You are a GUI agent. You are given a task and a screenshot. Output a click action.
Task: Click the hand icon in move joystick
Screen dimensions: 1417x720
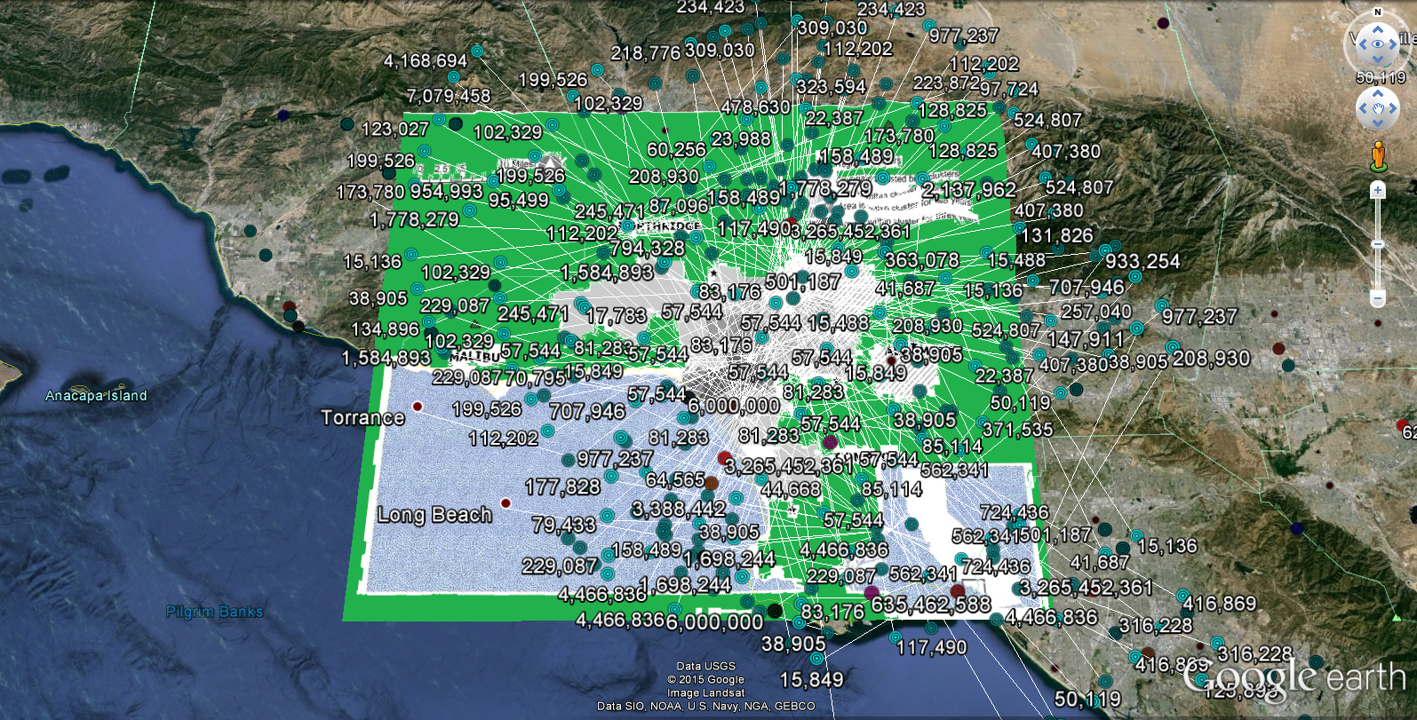click(x=1378, y=108)
